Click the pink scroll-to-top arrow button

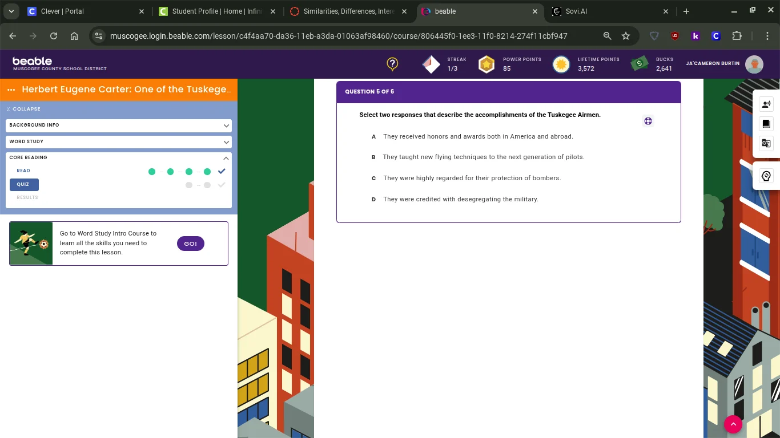click(x=733, y=424)
